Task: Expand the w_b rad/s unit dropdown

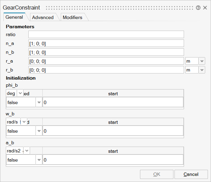Action: pyautogui.click(x=24, y=122)
